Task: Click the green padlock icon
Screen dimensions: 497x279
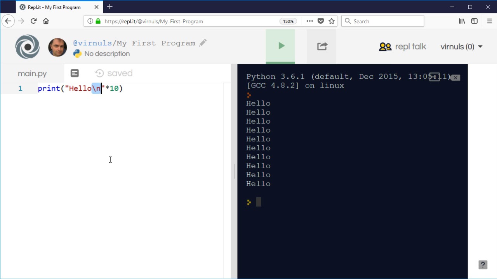Action: 98,21
